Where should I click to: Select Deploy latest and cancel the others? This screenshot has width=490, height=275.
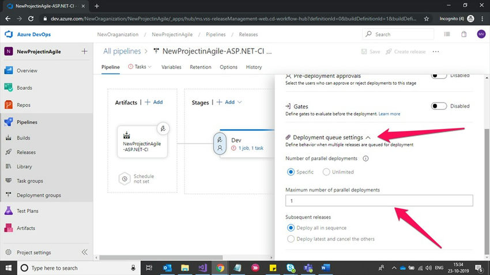(x=291, y=239)
